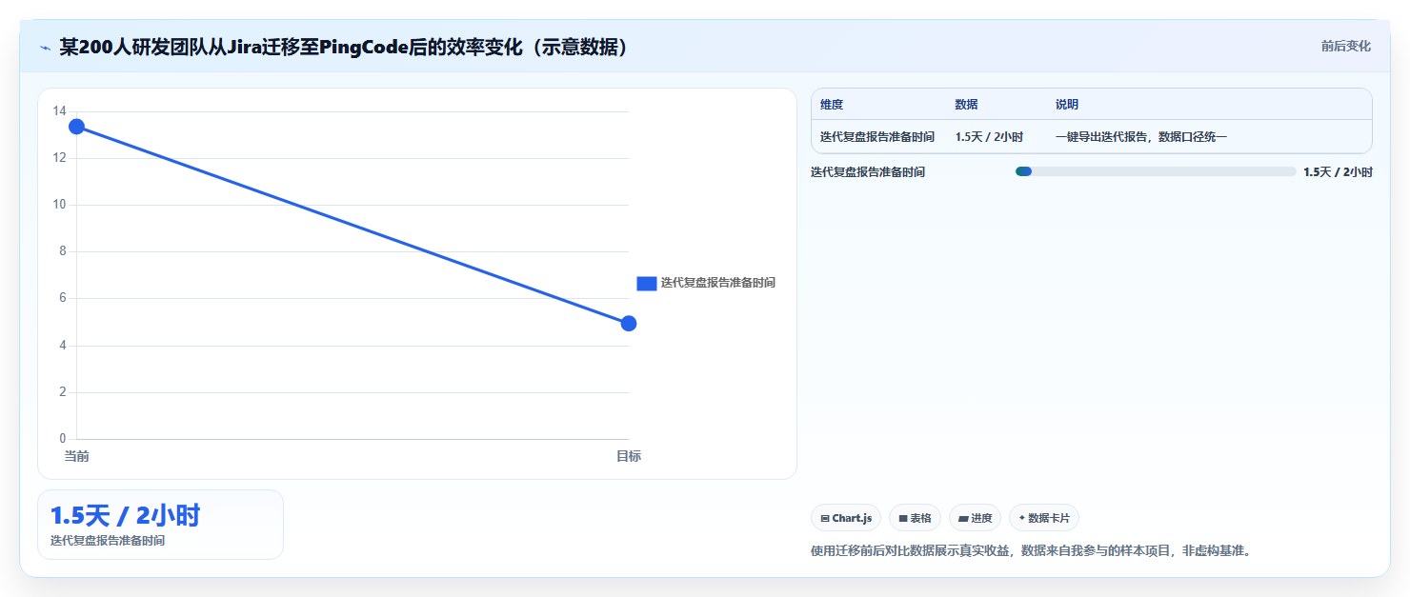Viewport: 1410px width, 597px height.
Task: Click the 迭代复盘报告准备时间 legend label
Action: pyautogui.click(x=718, y=283)
